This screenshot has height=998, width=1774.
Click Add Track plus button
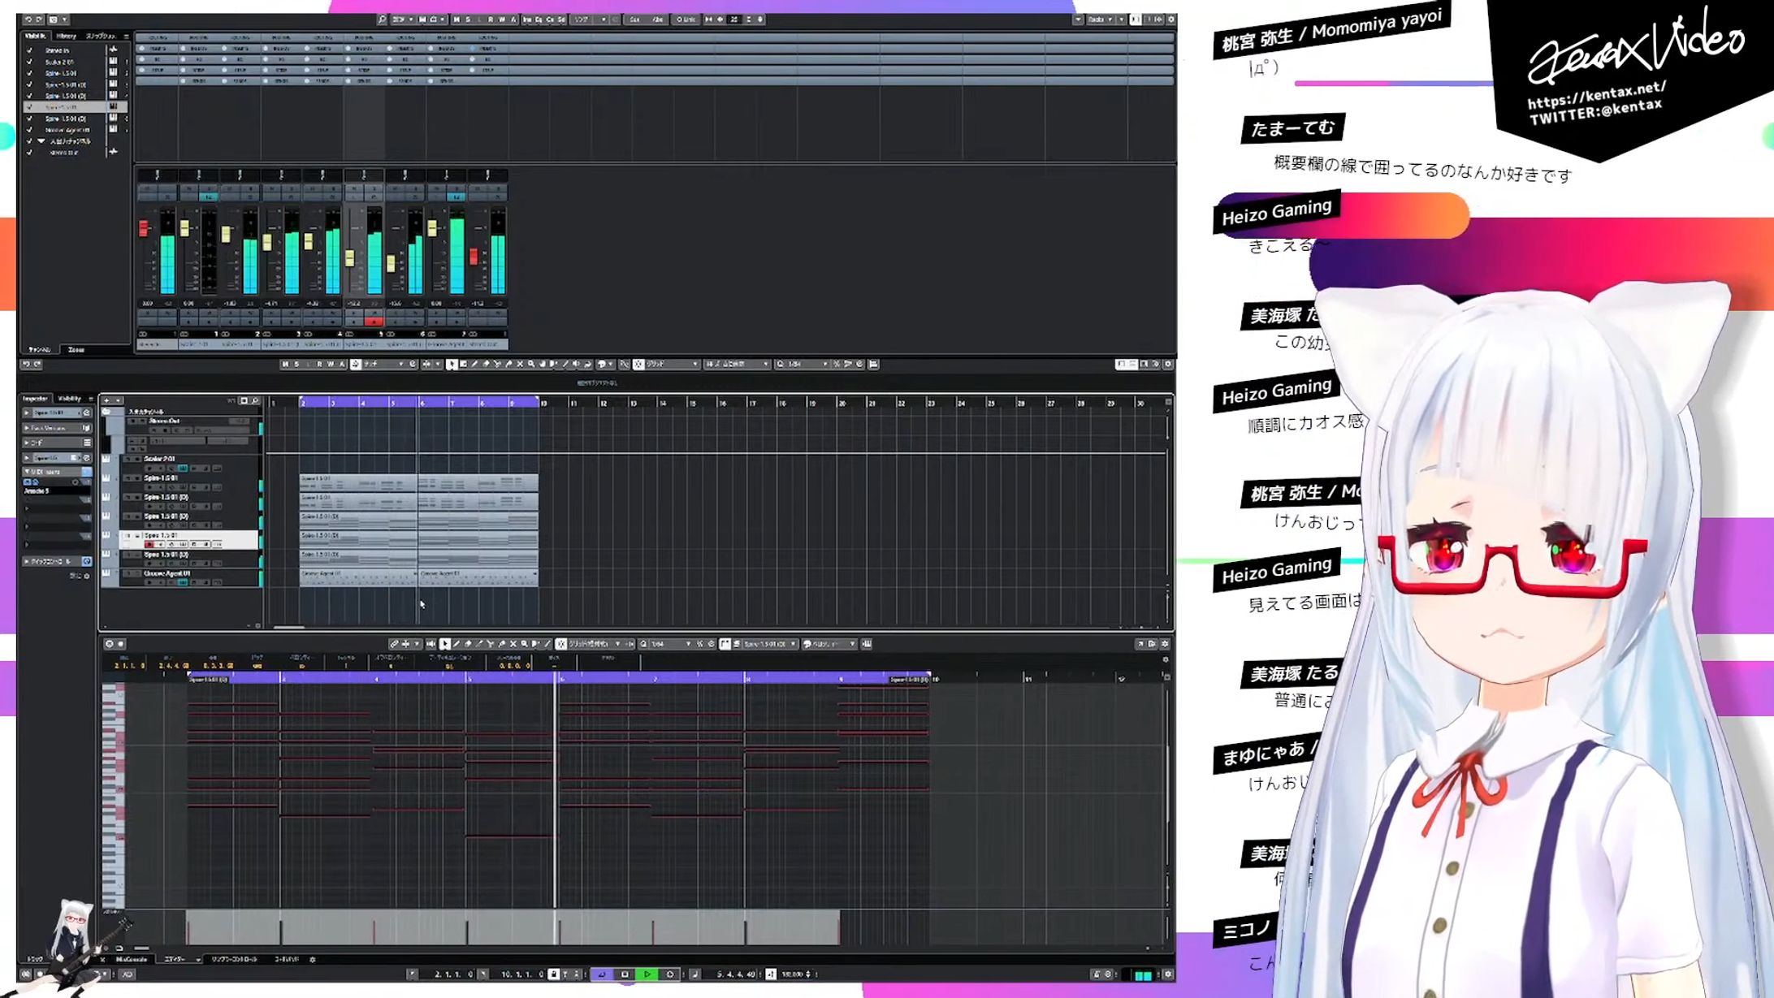[106, 400]
